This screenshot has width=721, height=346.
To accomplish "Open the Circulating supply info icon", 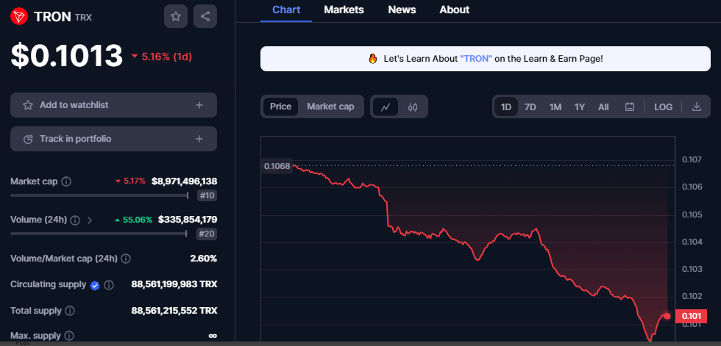I will pyautogui.click(x=109, y=286).
